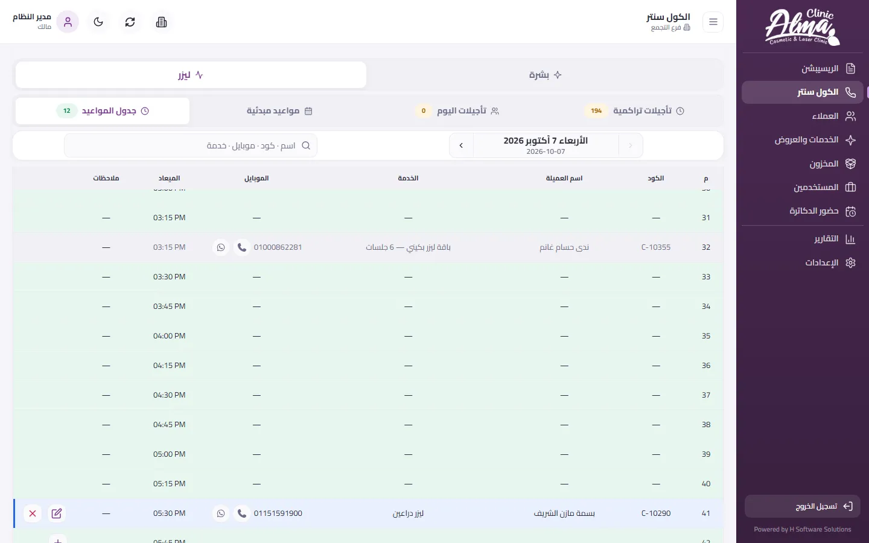Open WhatsApp for 01151591900

(221, 513)
